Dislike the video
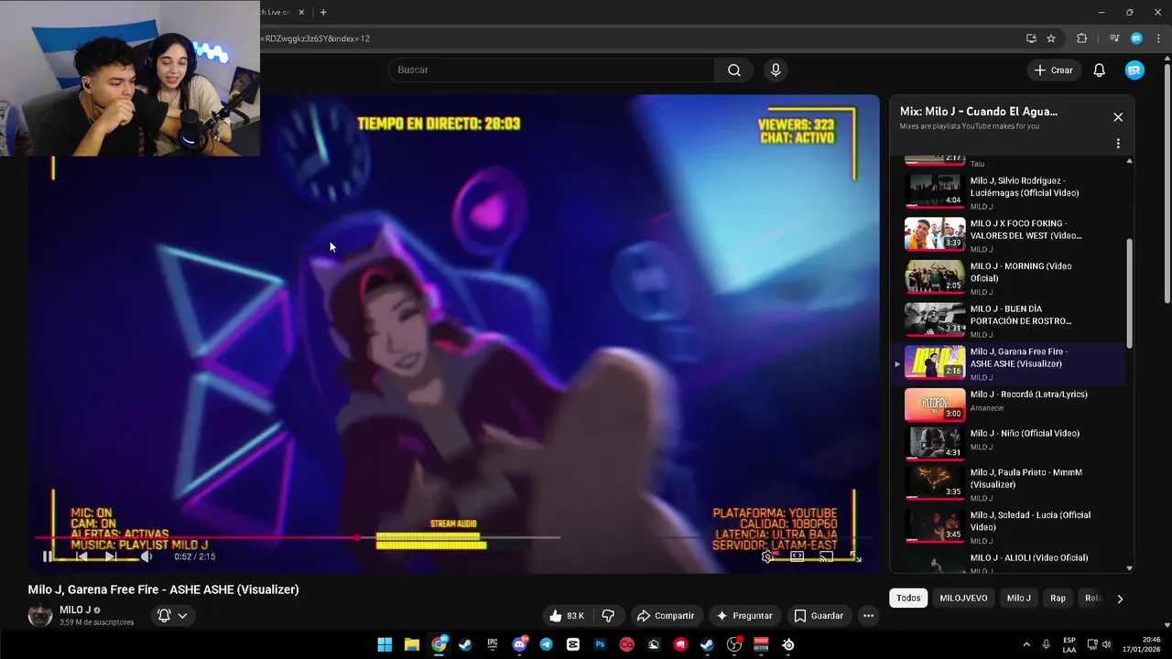The image size is (1172, 659). [x=608, y=616]
